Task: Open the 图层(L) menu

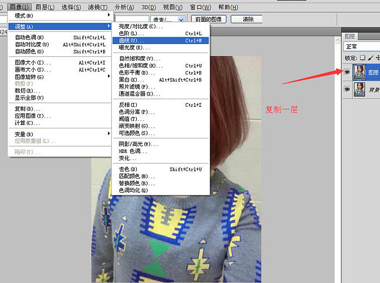Action: tap(45, 7)
